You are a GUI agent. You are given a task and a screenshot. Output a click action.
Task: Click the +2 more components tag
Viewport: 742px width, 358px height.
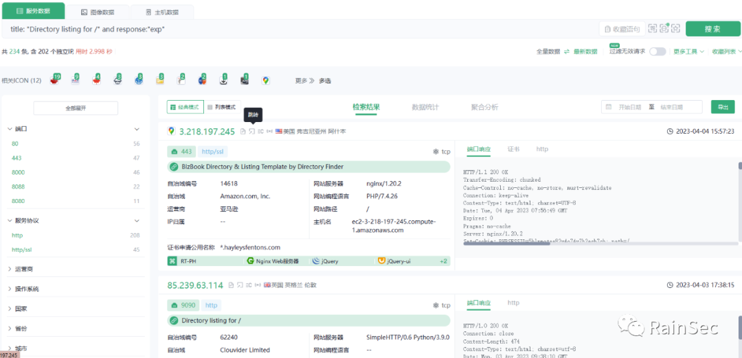click(443, 261)
